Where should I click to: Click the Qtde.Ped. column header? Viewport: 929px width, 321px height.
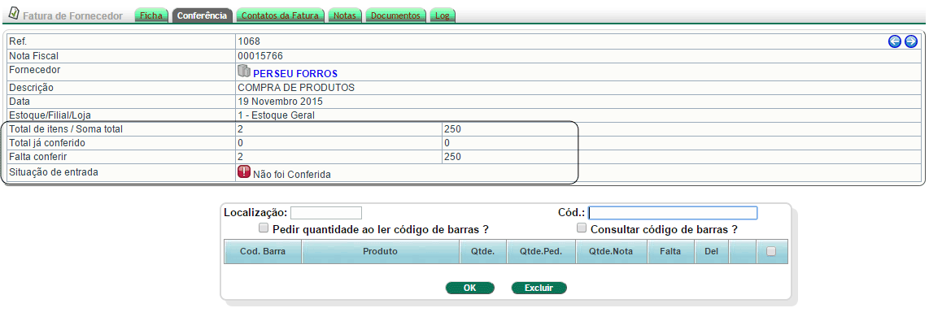click(x=540, y=251)
